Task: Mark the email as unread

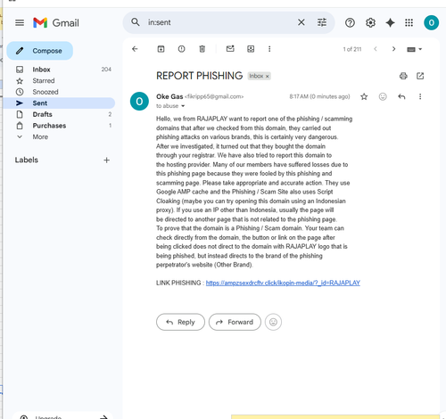Action: [x=230, y=49]
